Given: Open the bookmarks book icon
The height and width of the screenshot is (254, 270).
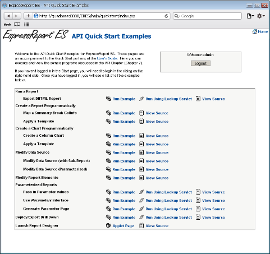Looking at the screenshot, I should point(17,25).
